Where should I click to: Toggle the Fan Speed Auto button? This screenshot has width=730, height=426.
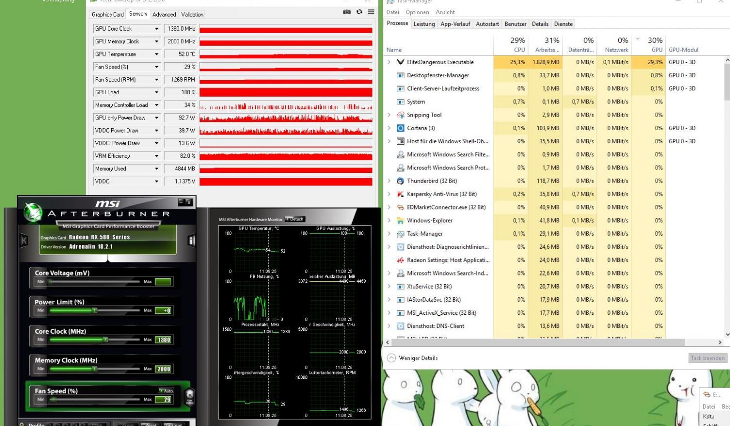[166, 391]
